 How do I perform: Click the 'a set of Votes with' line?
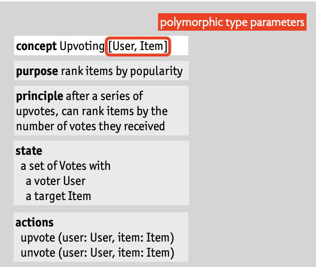coord(65,166)
